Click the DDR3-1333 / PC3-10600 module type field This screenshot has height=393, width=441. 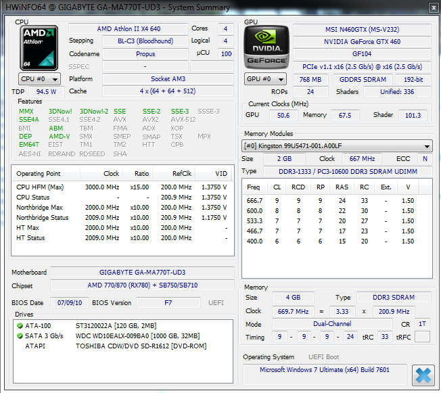(x=348, y=171)
